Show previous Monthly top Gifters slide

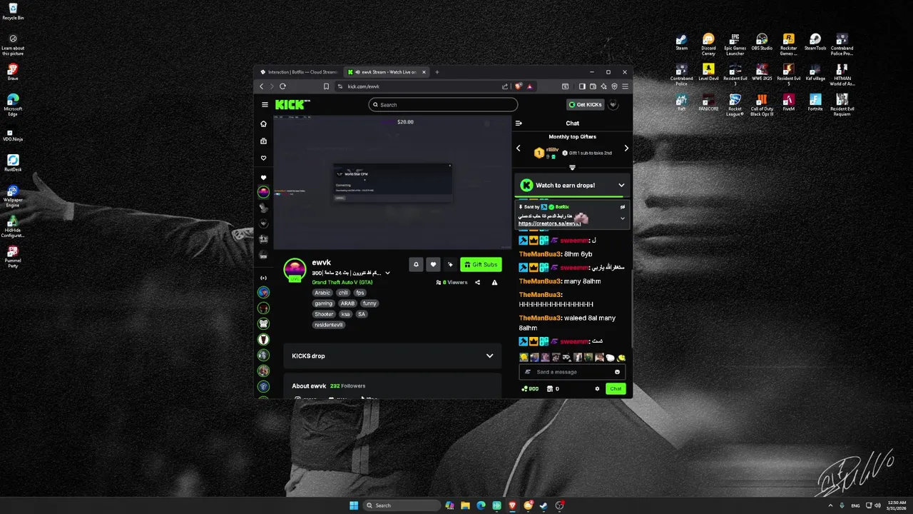[x=519, y=148]
